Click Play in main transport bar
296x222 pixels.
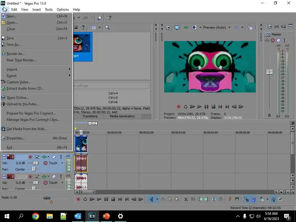99,199
